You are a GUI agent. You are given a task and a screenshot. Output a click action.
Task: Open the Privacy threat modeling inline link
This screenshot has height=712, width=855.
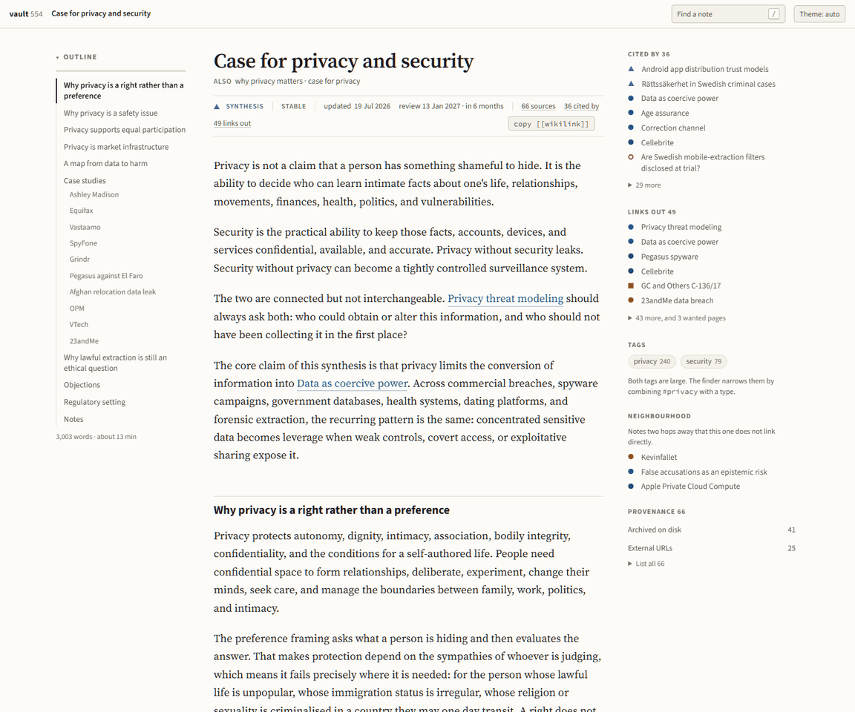click(x=505, y=299)
